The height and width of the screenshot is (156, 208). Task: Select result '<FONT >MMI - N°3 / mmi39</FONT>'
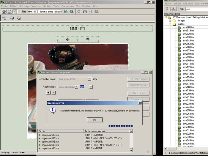103,138
